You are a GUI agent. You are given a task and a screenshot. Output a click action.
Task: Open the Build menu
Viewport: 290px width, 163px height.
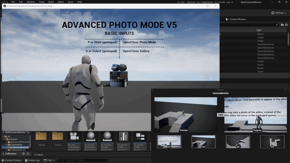[51, 2]
